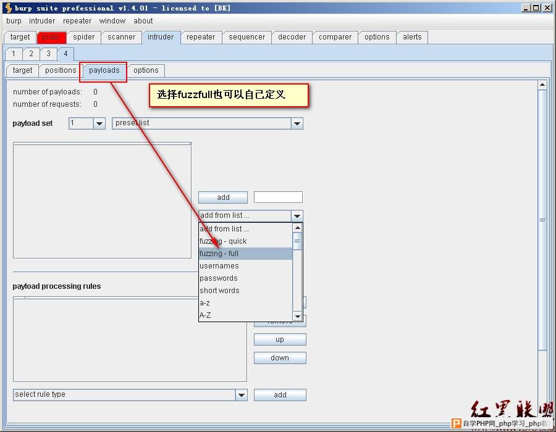Screen dimensions: 556x432
Task: Switch to the comparer tab
Action: (x=335, y=37)
